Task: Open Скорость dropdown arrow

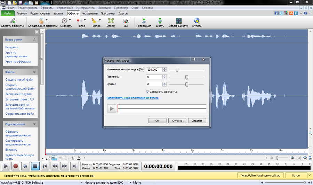Action: pyautogui.click(x=70, y=20)
